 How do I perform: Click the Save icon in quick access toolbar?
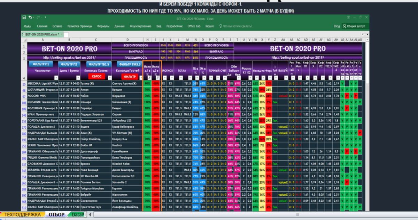24,17
